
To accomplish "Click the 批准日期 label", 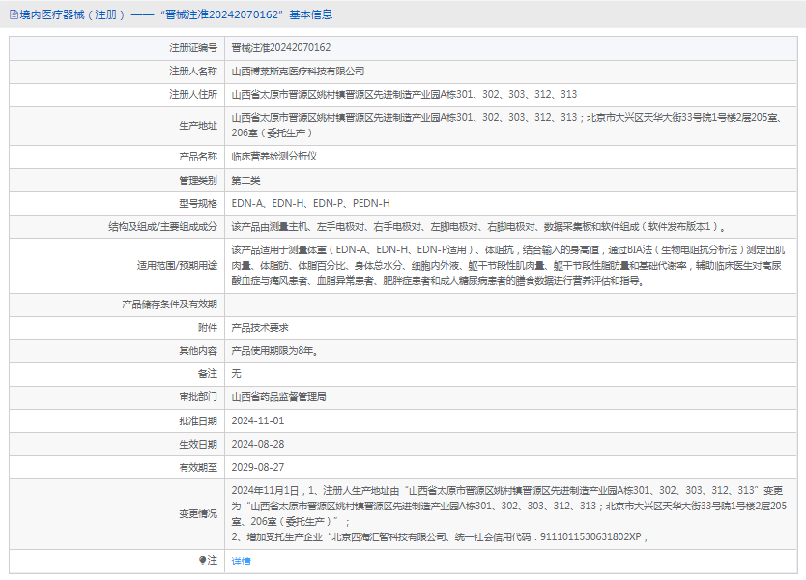I will pyautogui.click(x=198, y=421).
